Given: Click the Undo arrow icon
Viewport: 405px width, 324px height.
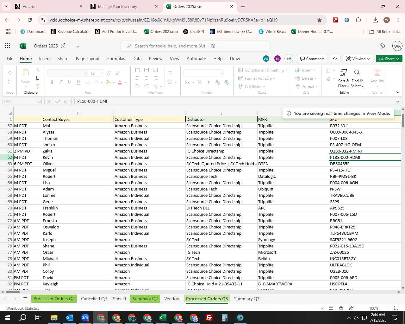Looking at the screenshot, I should tap(9, 73).
